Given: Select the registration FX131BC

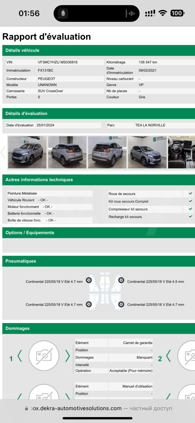Looking at the screenshot, I should [x=46, y=70].
